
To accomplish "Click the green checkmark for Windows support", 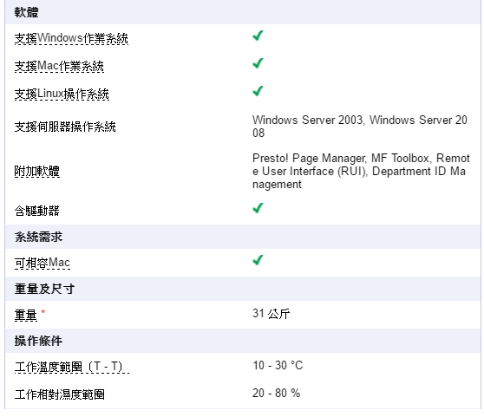I will tap(258, 36).
